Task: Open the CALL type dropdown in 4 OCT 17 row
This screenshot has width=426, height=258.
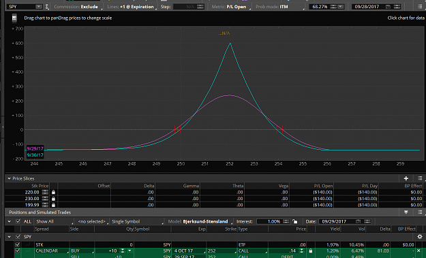Action: pos(253,251)
